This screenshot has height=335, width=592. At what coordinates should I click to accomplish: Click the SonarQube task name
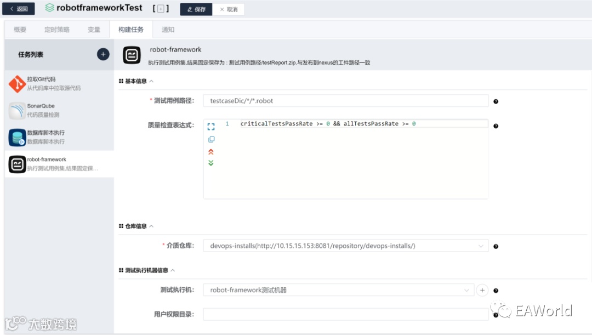pyautogui.click(x=41, y=106)
